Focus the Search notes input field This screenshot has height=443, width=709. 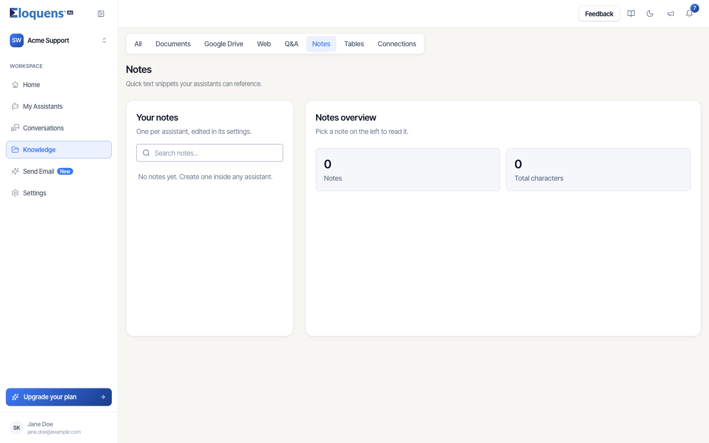point(210,153)
